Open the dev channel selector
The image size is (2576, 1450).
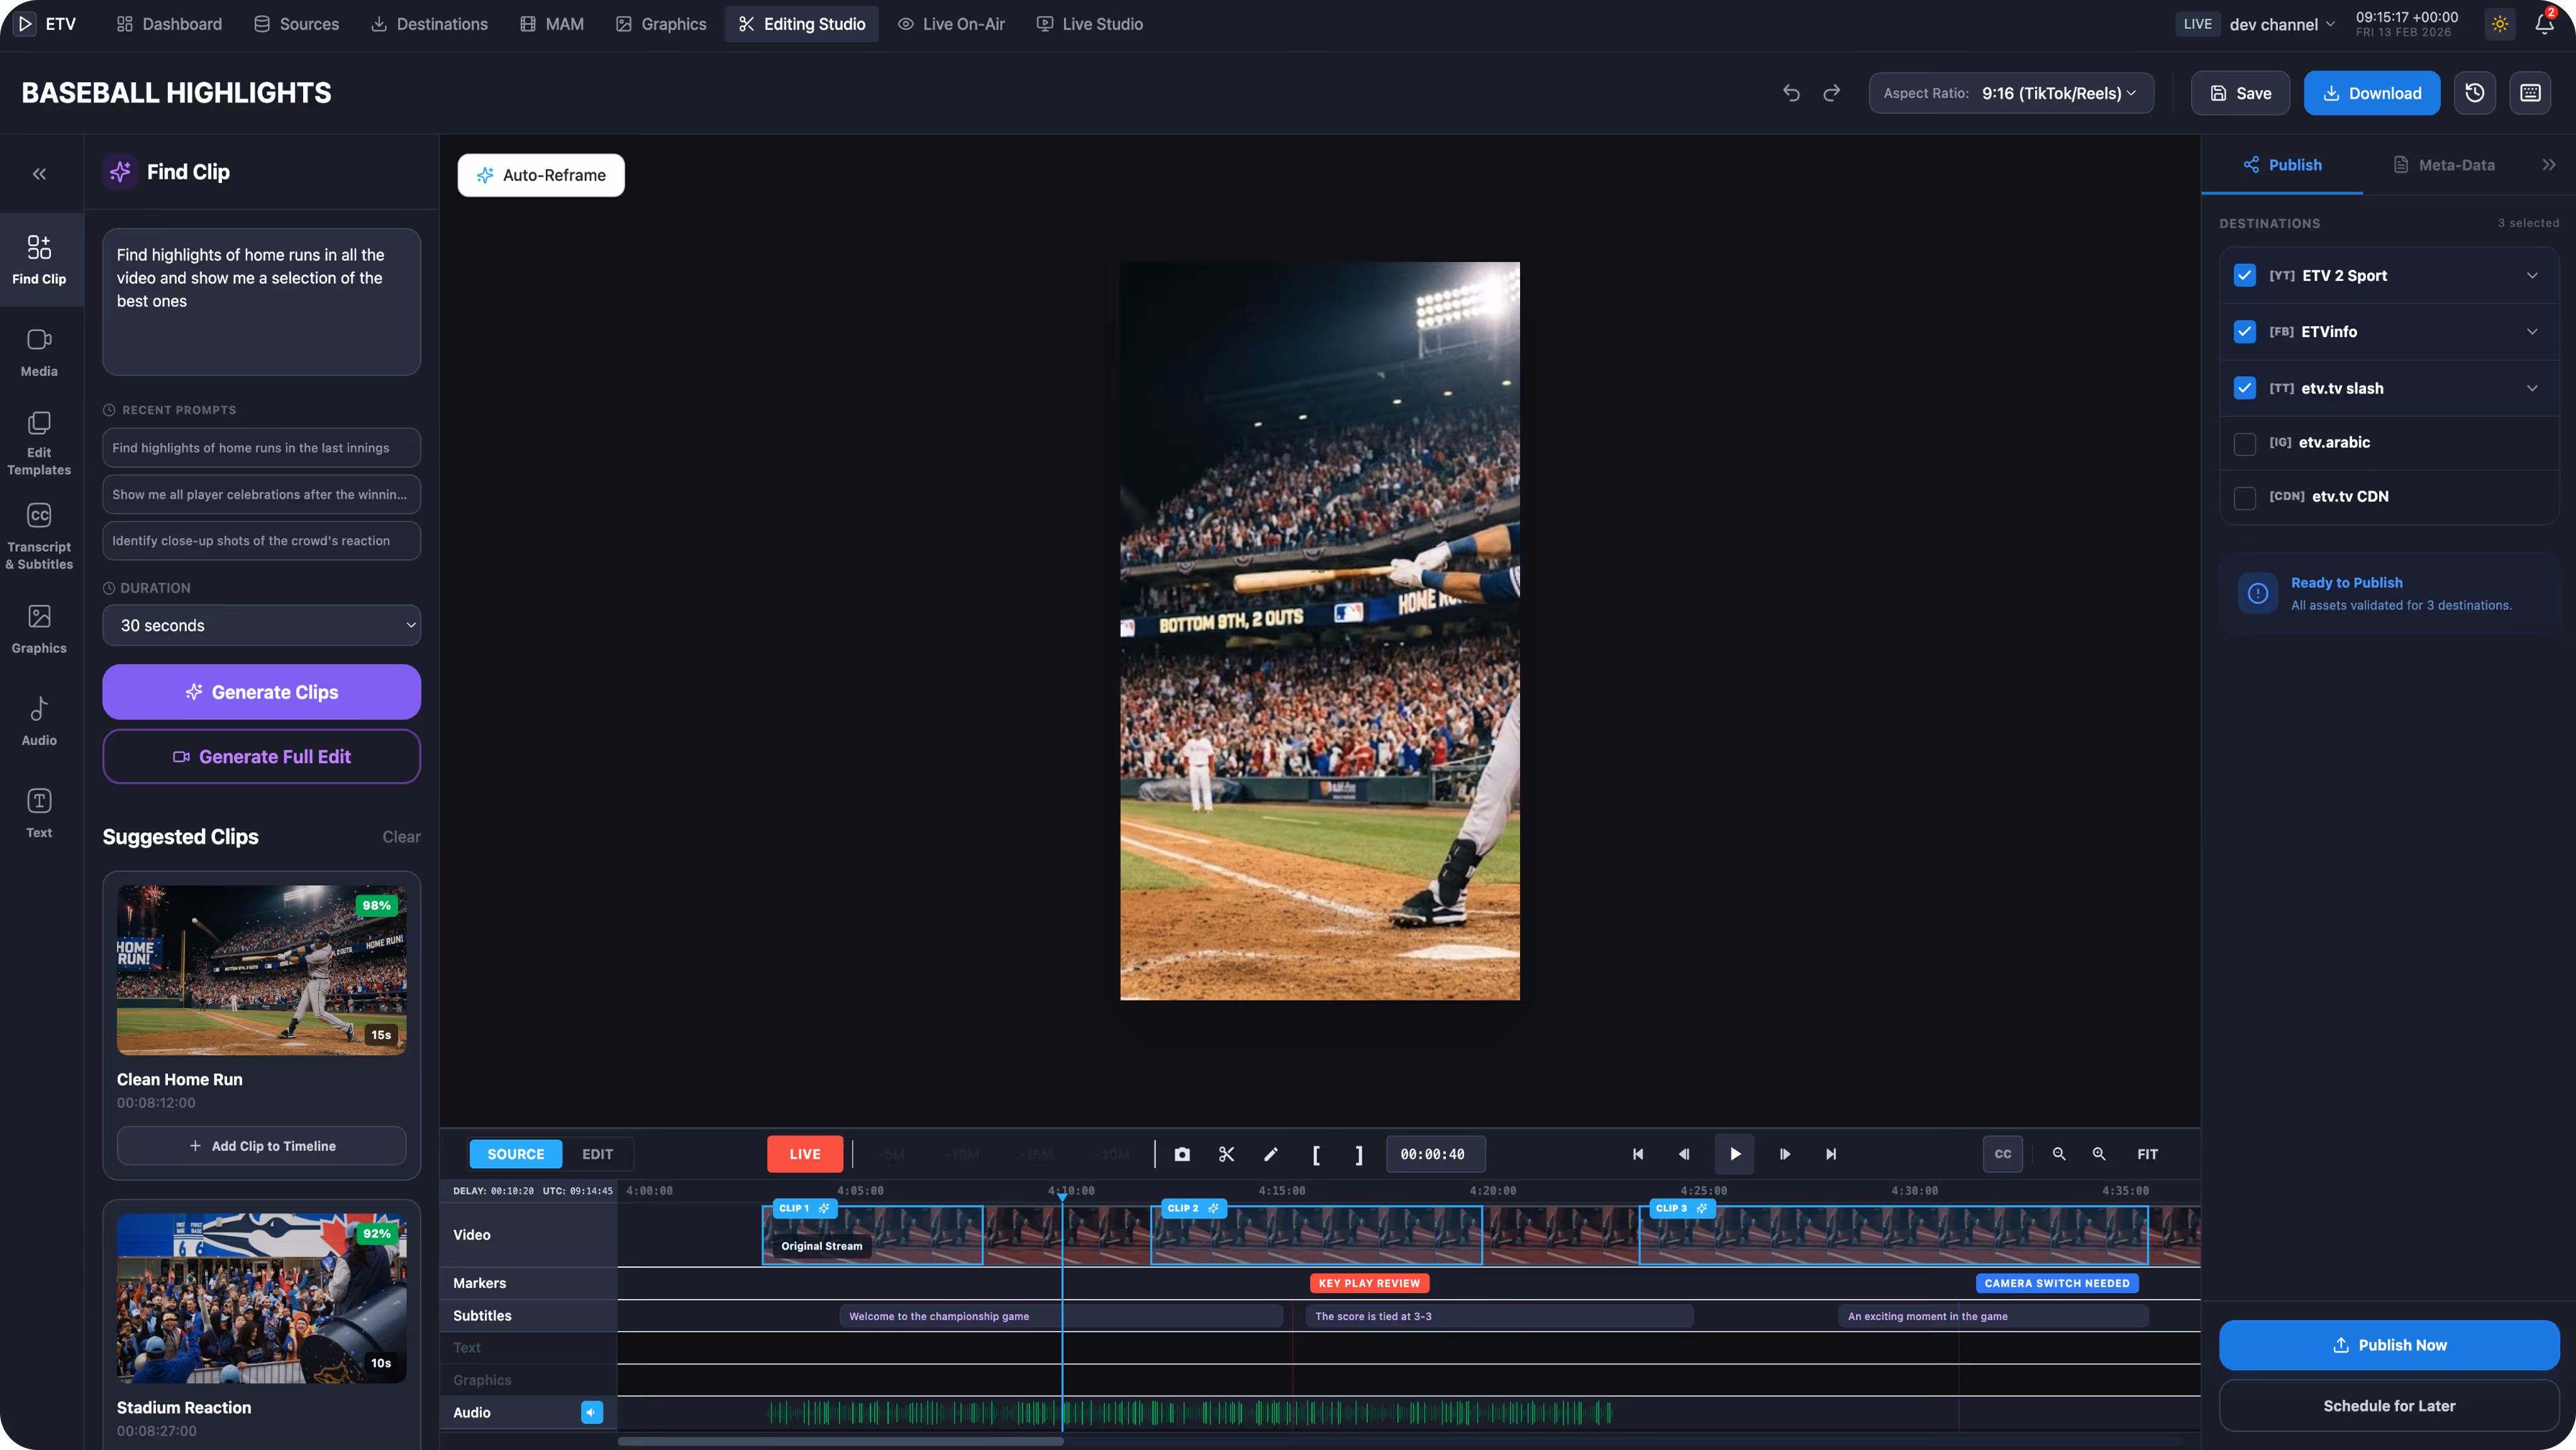2282,24
